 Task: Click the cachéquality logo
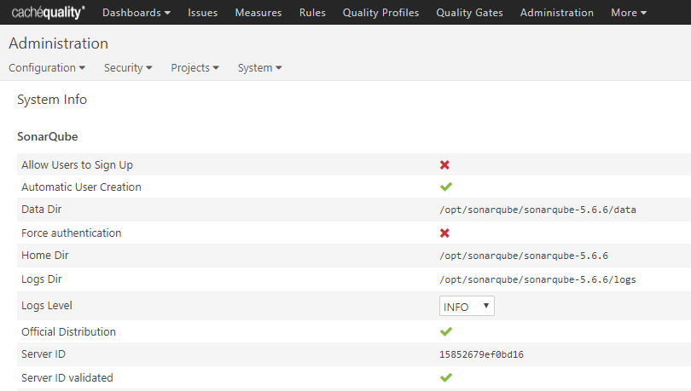point(49,12)
